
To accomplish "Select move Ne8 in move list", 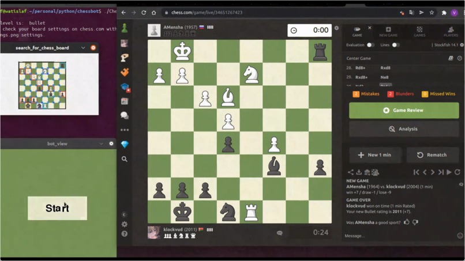I will [x=384, y=77].
